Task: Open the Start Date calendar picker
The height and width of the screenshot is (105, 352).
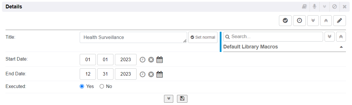Action: coord(160,60)
